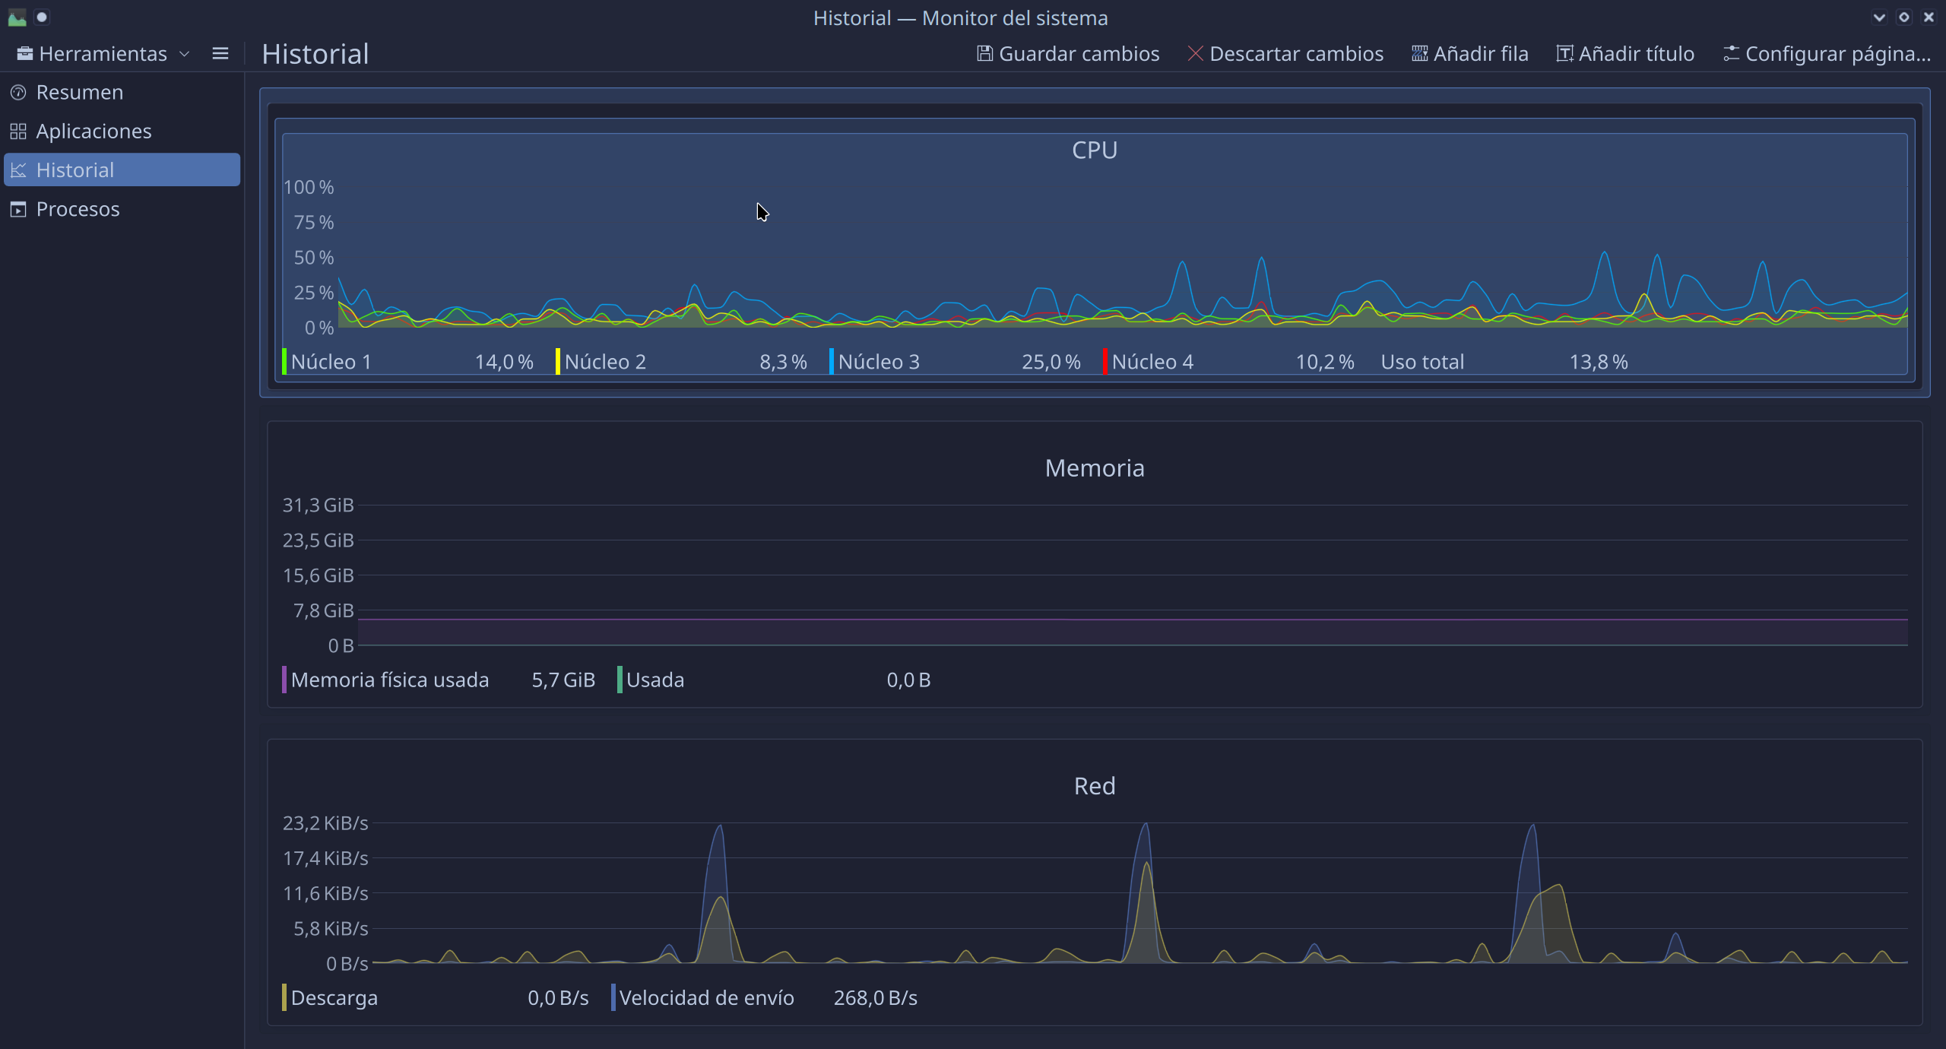
Task: Select the Memoria chart panel
Action: (1095, 563)
